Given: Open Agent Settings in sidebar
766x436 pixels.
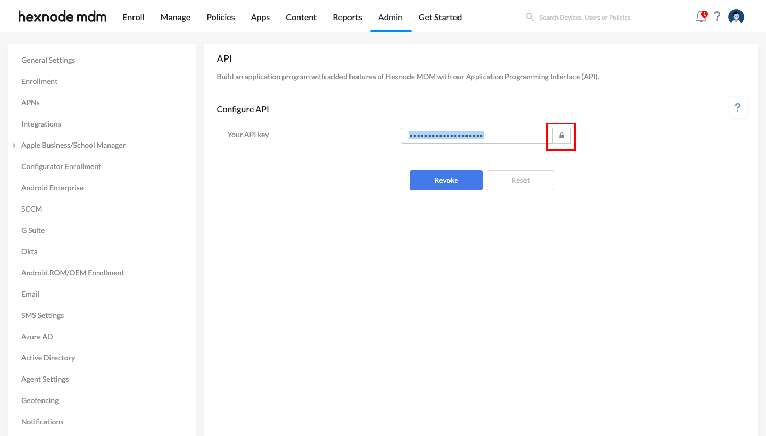Looking at the screenshot, I should coord(45,379).
